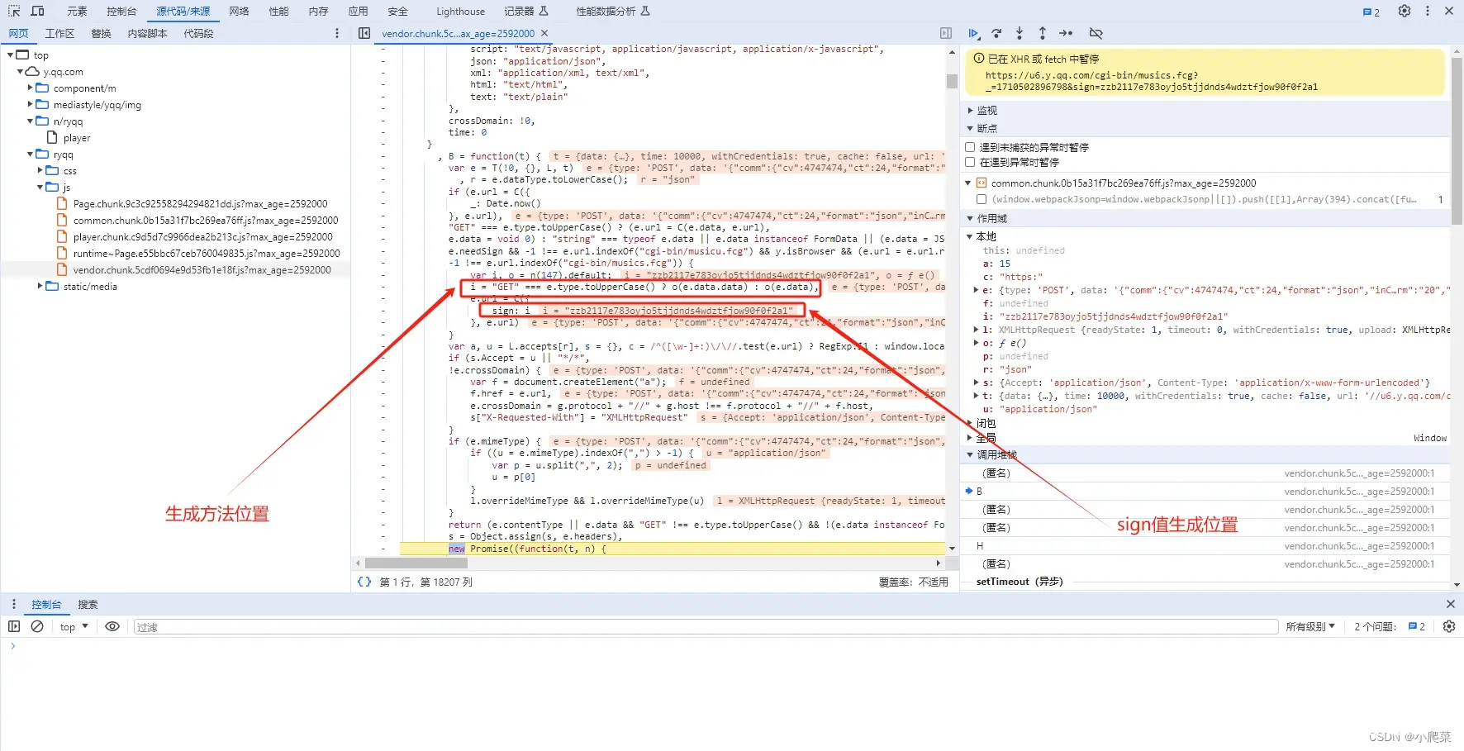Viewport: 1464px width, 751px height.
Task: Switch to the 网络 Network tab
Action: pos(239,11)
